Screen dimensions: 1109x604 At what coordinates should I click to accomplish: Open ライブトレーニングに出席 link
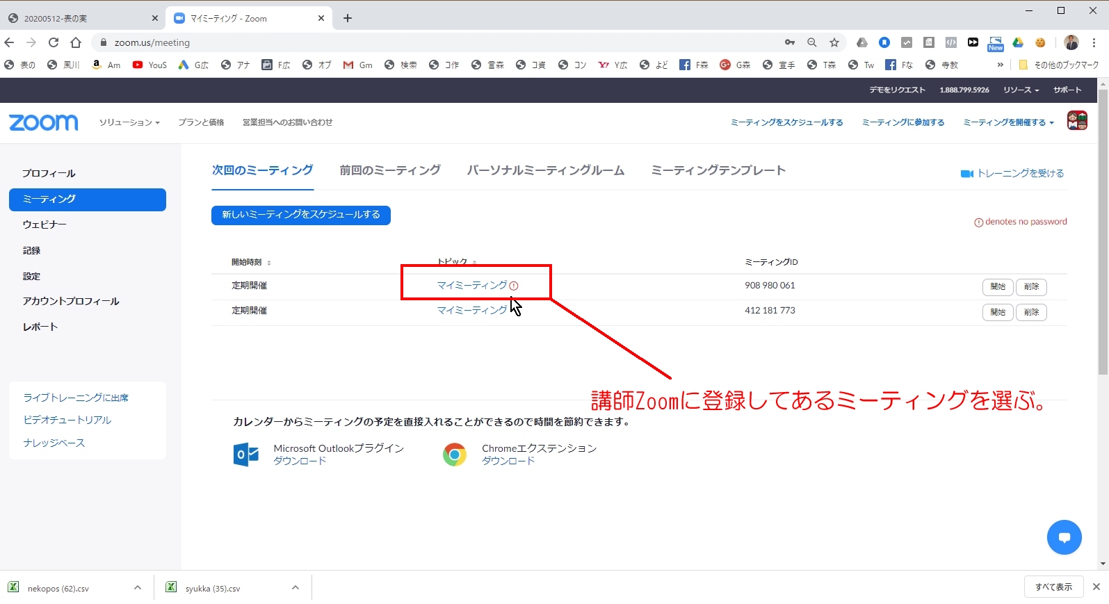[x=76, y=398]
